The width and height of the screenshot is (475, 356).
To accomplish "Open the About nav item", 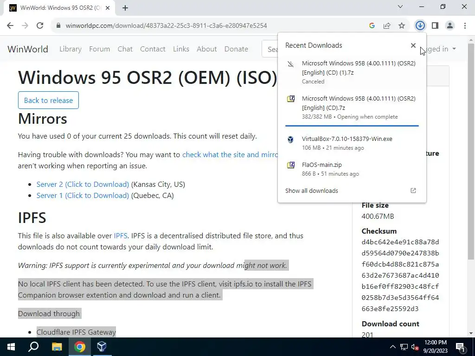I will coord(206,49).
